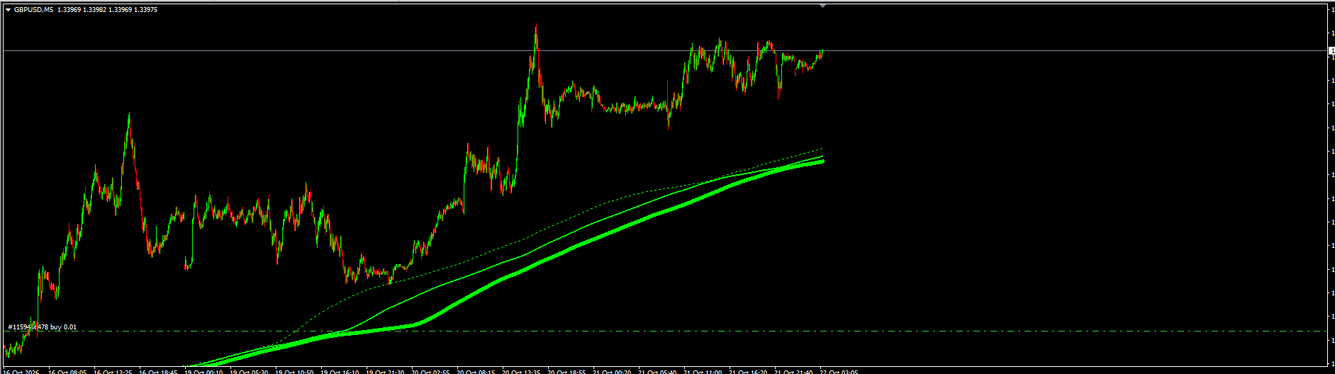Viewport: 1335px width, 374px height.
Task: Open the chart menu triangle beside GBPUSD,M5
Action: pyautogui.click(x=8, y=10)
